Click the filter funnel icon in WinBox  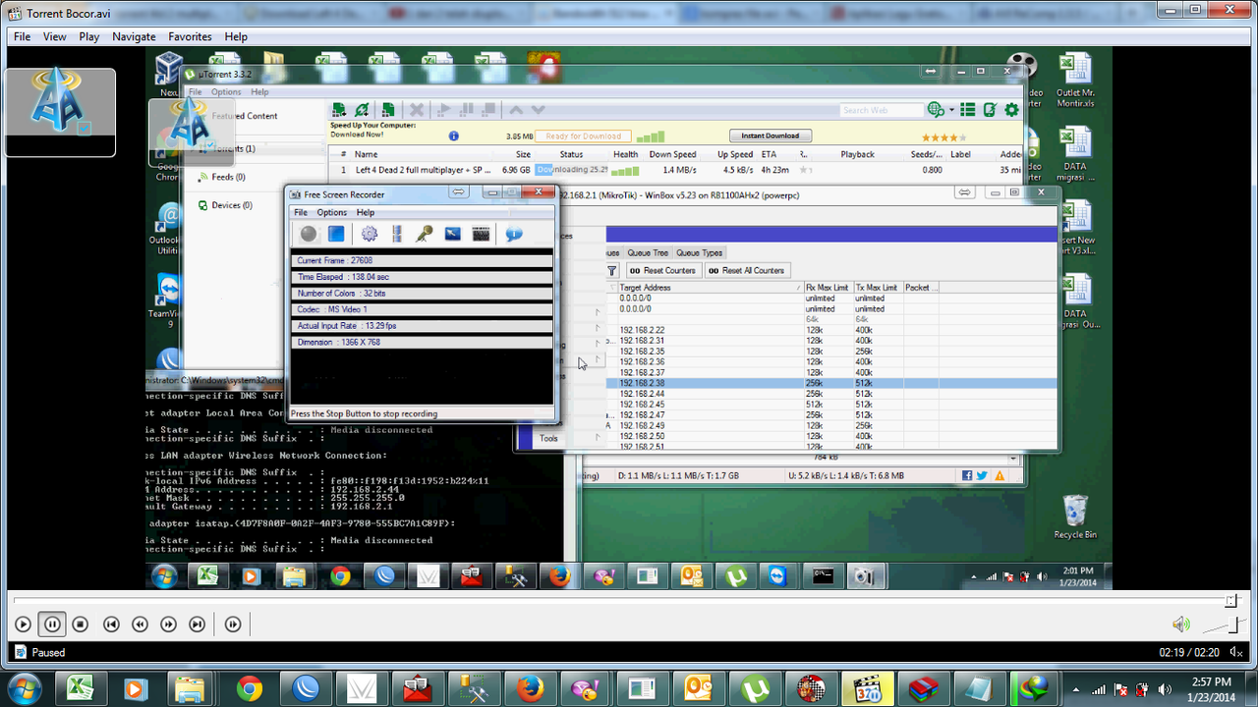612,270
